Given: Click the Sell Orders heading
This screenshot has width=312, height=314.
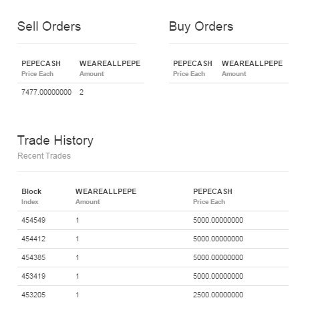Looking at the screenshot, I should [x=49, y=26].
